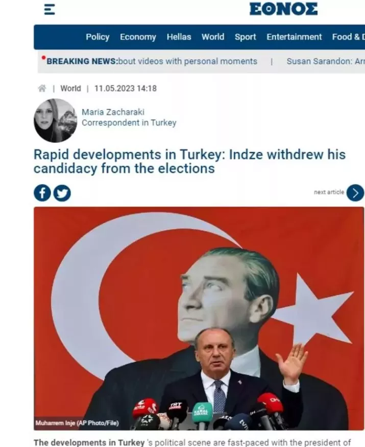Share article on Twitter

[x=62, y=193]
